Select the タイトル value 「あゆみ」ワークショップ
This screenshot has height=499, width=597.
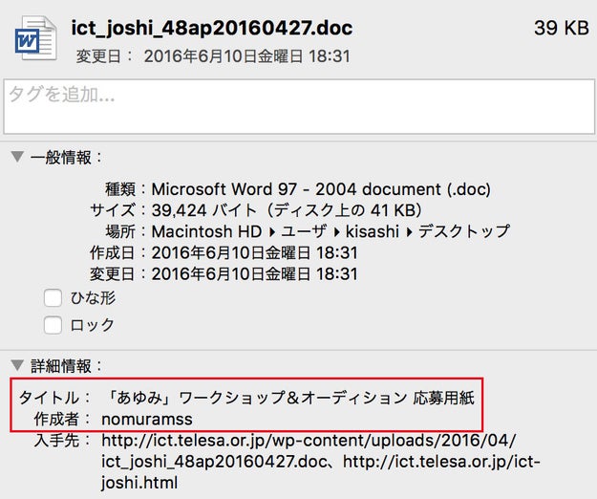tap(296, 396)
